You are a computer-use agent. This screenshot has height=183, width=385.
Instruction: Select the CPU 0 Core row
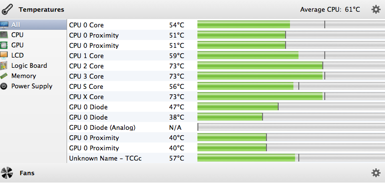[x=226, y=25]
